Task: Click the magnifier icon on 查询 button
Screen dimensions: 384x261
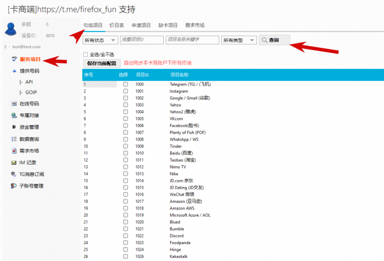Action: tap(265, 40)
